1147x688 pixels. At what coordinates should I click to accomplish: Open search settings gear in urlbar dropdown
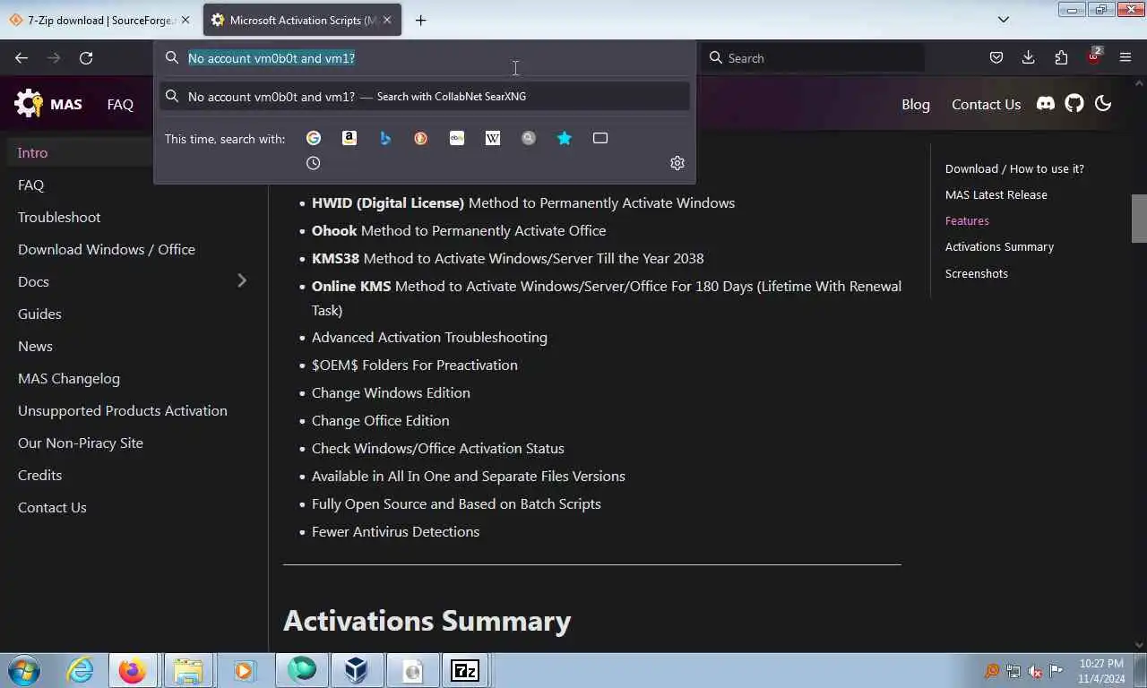[x=677, y=163]
